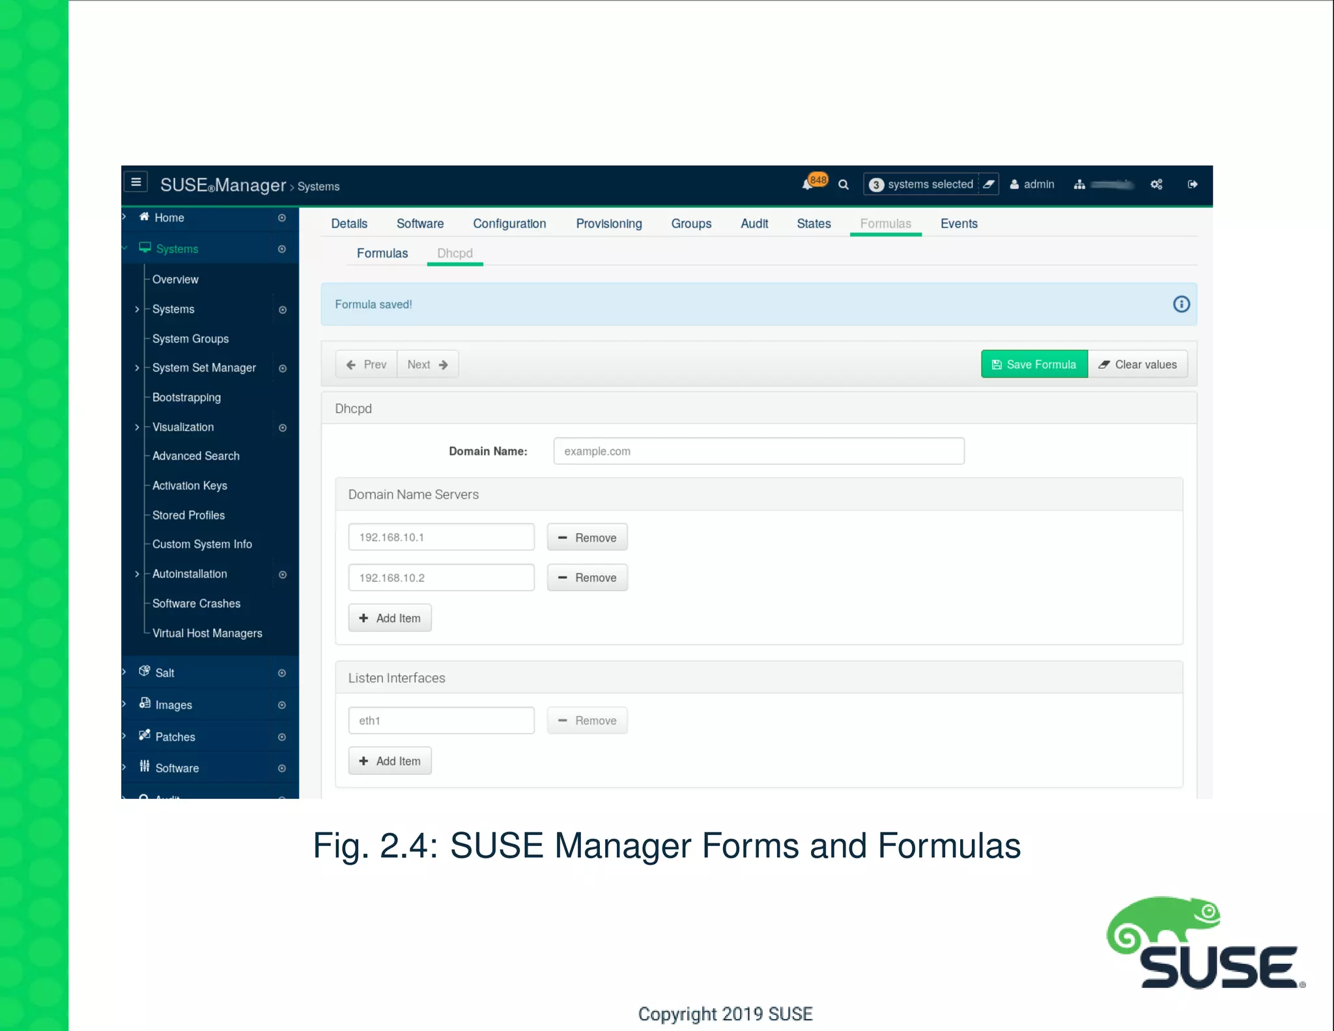Open the Configuration tab
This screenshot has width=1334, height=1031.
coord(509,224)
